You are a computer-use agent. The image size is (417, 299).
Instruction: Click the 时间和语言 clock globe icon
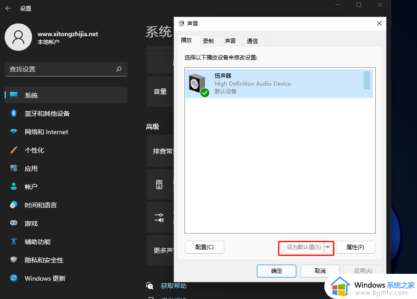point(14,205)
